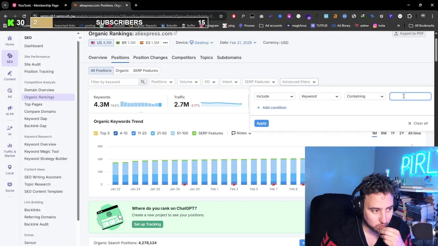Open the AI sparkle icon in rail
438x246 pixels.
[x=10, y=130]
